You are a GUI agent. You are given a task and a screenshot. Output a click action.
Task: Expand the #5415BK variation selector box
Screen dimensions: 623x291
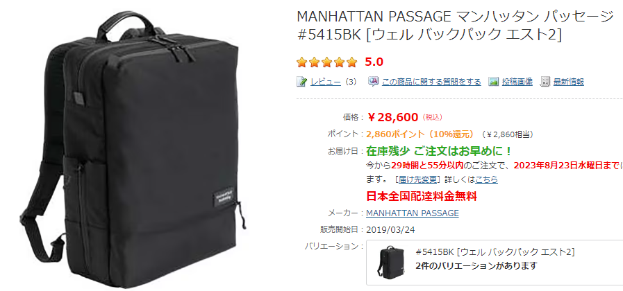pos(495,263)
